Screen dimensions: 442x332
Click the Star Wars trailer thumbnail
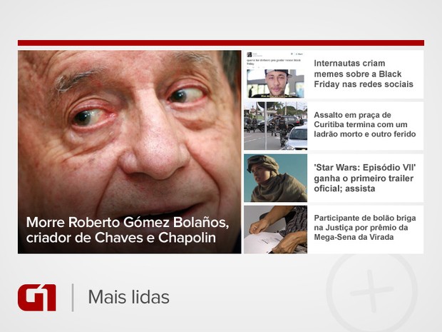(275, 178)
